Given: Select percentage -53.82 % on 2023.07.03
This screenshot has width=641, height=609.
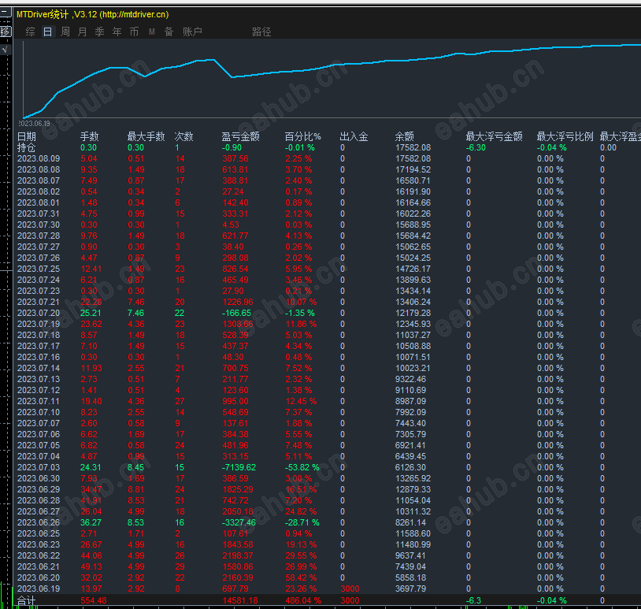Looking at the screenshot, I should (x=302, y=468).
